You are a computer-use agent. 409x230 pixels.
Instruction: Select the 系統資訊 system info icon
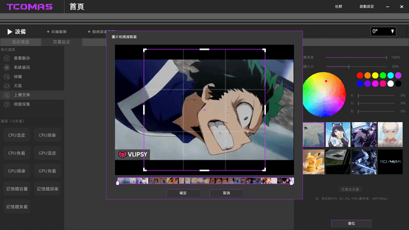click(x=7, y=67)
